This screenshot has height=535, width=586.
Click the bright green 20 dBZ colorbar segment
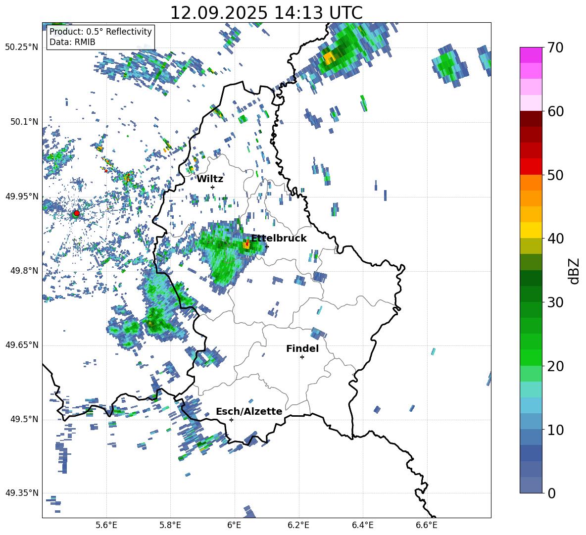531,357
